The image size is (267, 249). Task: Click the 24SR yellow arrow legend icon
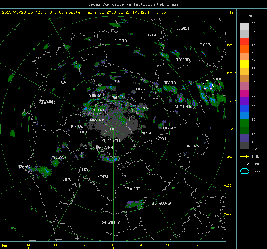pyautogui.click(x=244, y=157)
